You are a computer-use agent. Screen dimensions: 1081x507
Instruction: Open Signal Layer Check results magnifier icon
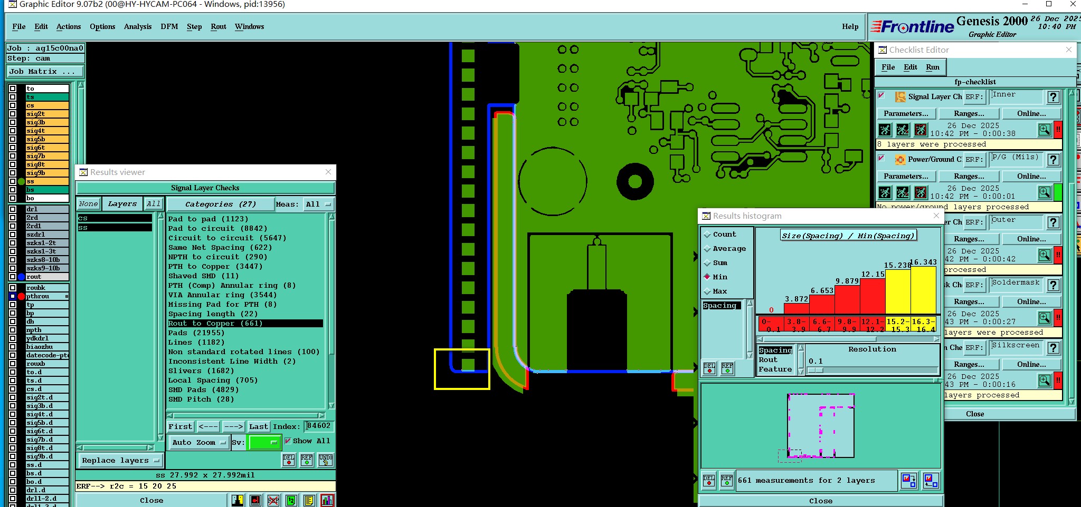(1045, 130)
